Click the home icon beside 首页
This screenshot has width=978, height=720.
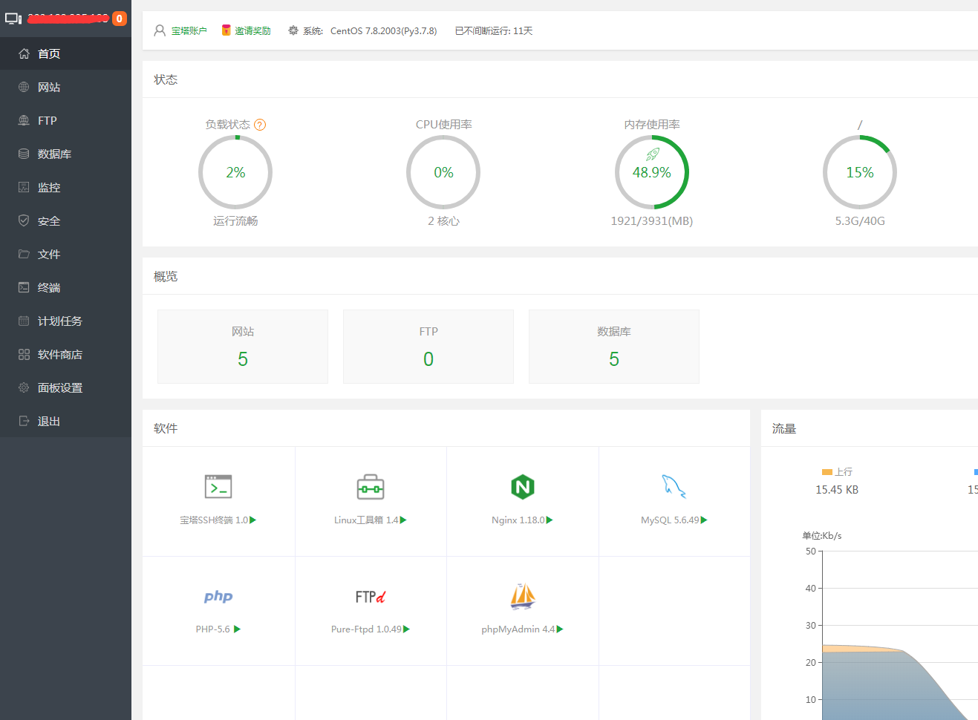(24, 53)
